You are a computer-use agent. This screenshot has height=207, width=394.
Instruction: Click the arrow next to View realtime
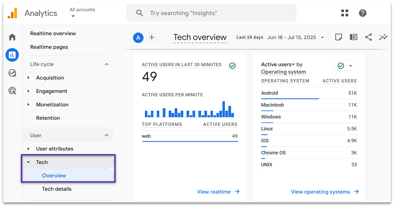coord(237,192)
